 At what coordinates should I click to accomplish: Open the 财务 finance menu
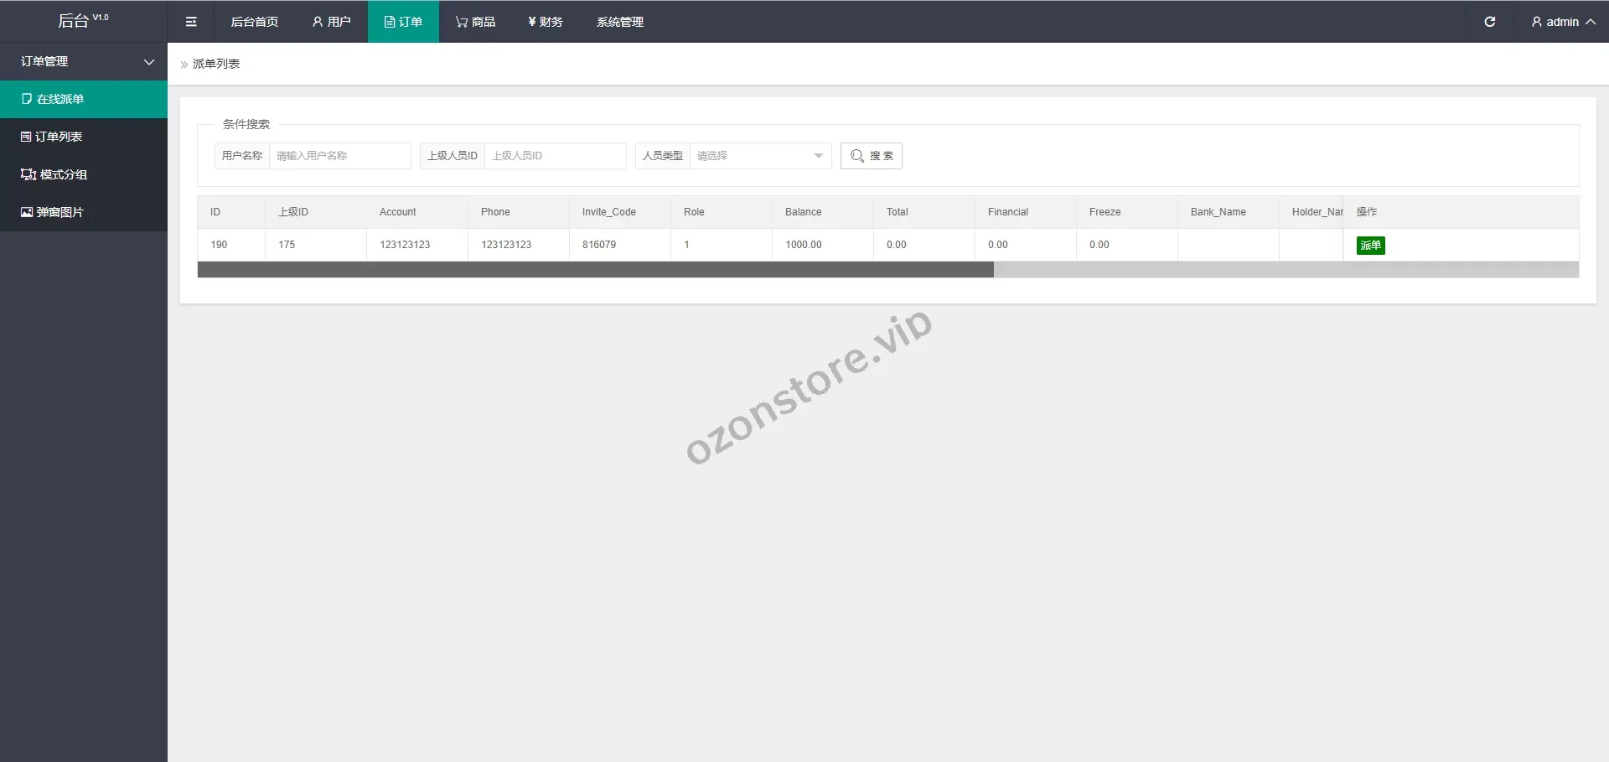coord(545,22)
